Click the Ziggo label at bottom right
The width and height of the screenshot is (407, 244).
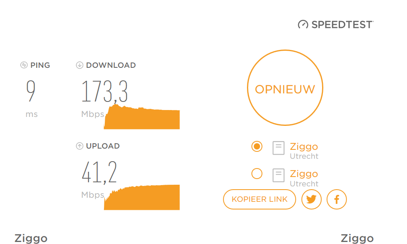357,238
